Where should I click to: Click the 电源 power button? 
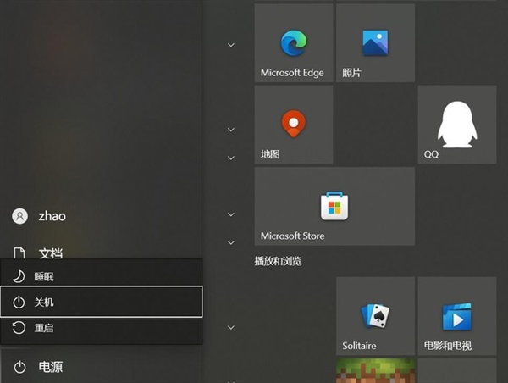coord(51,367)
